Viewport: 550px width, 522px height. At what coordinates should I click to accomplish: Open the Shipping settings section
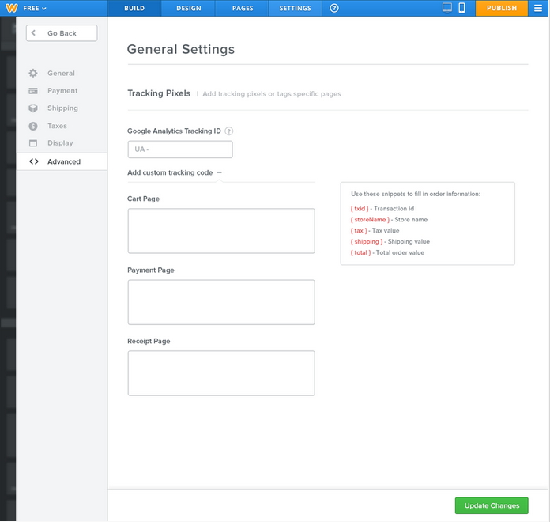pos(62,108)
